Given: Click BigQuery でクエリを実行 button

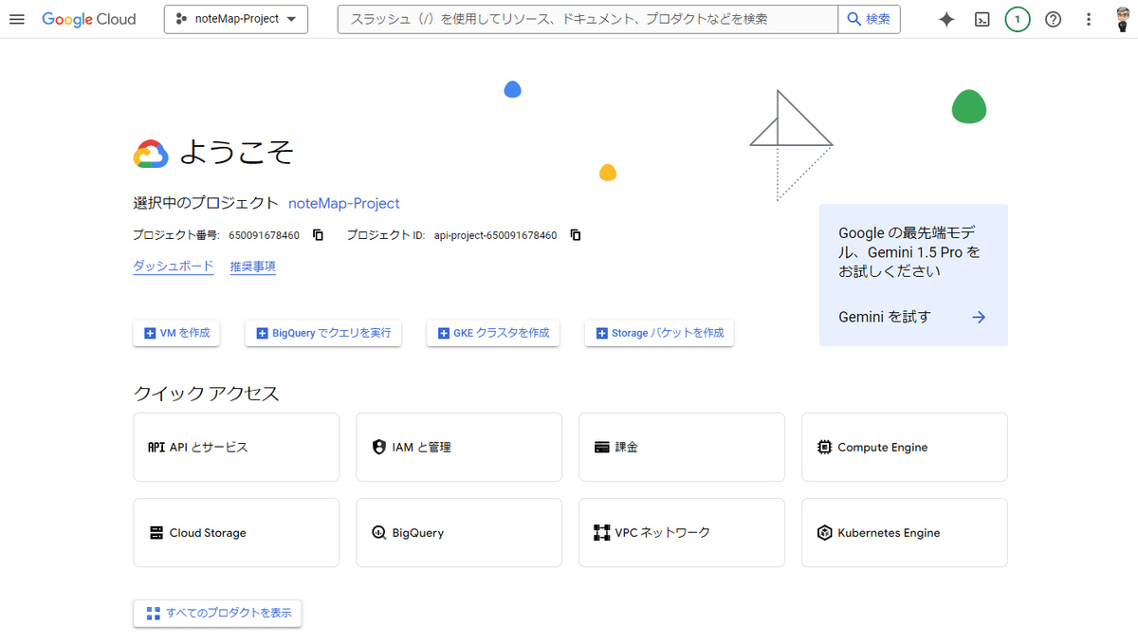Looking at the screenshot, I should pyautogui.click(x=323, y=333).
